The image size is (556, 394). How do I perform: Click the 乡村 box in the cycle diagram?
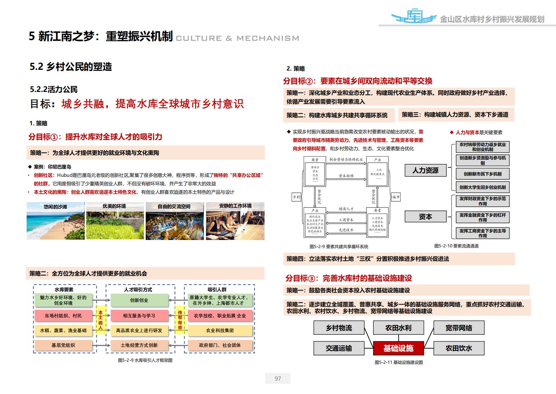(x=296, y=197)
